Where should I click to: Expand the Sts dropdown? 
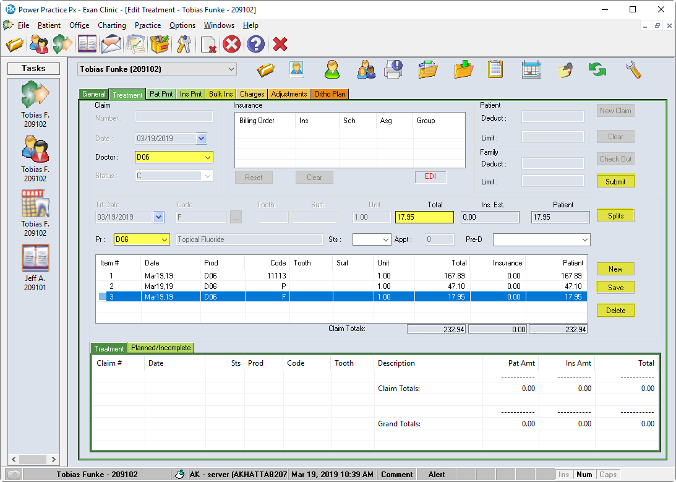(x=385, y=239)
